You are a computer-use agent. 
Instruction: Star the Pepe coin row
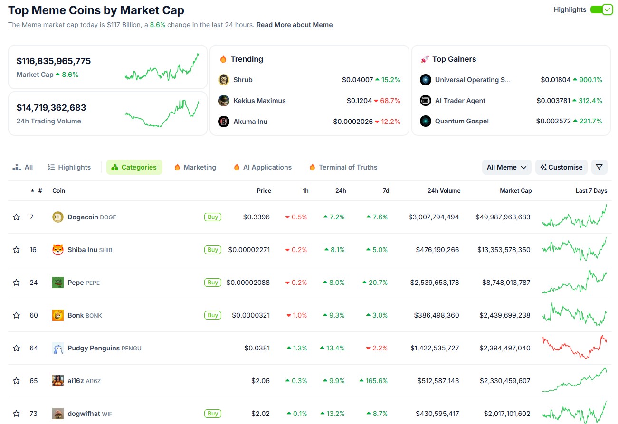(x=17, y=283)
